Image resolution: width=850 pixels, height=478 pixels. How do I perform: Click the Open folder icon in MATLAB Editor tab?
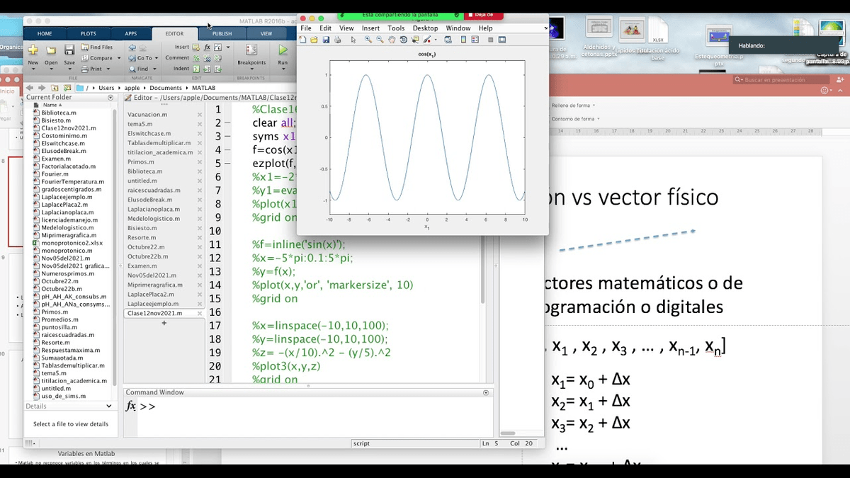51,50
